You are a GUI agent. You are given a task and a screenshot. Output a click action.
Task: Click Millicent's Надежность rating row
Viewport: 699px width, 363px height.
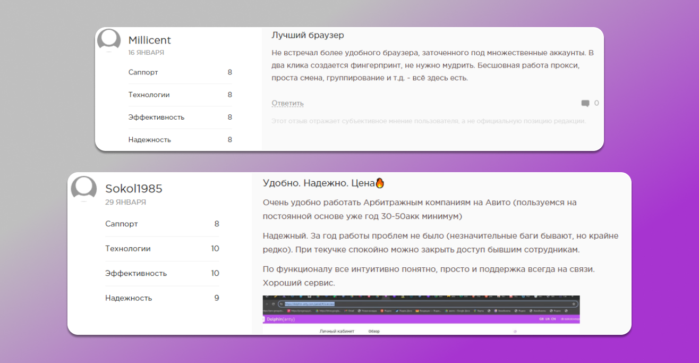point(180,140)
